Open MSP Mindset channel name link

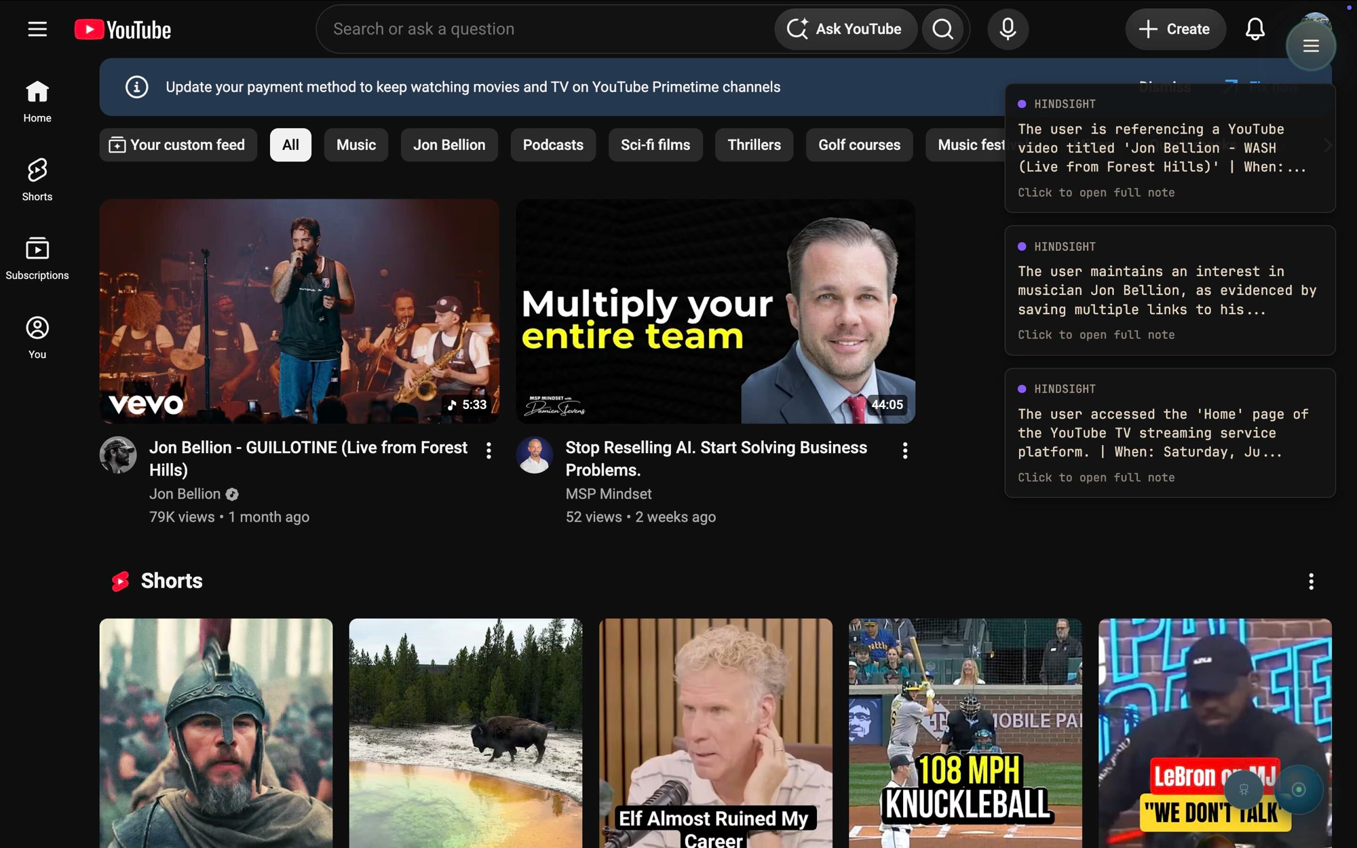pos(609,494)
